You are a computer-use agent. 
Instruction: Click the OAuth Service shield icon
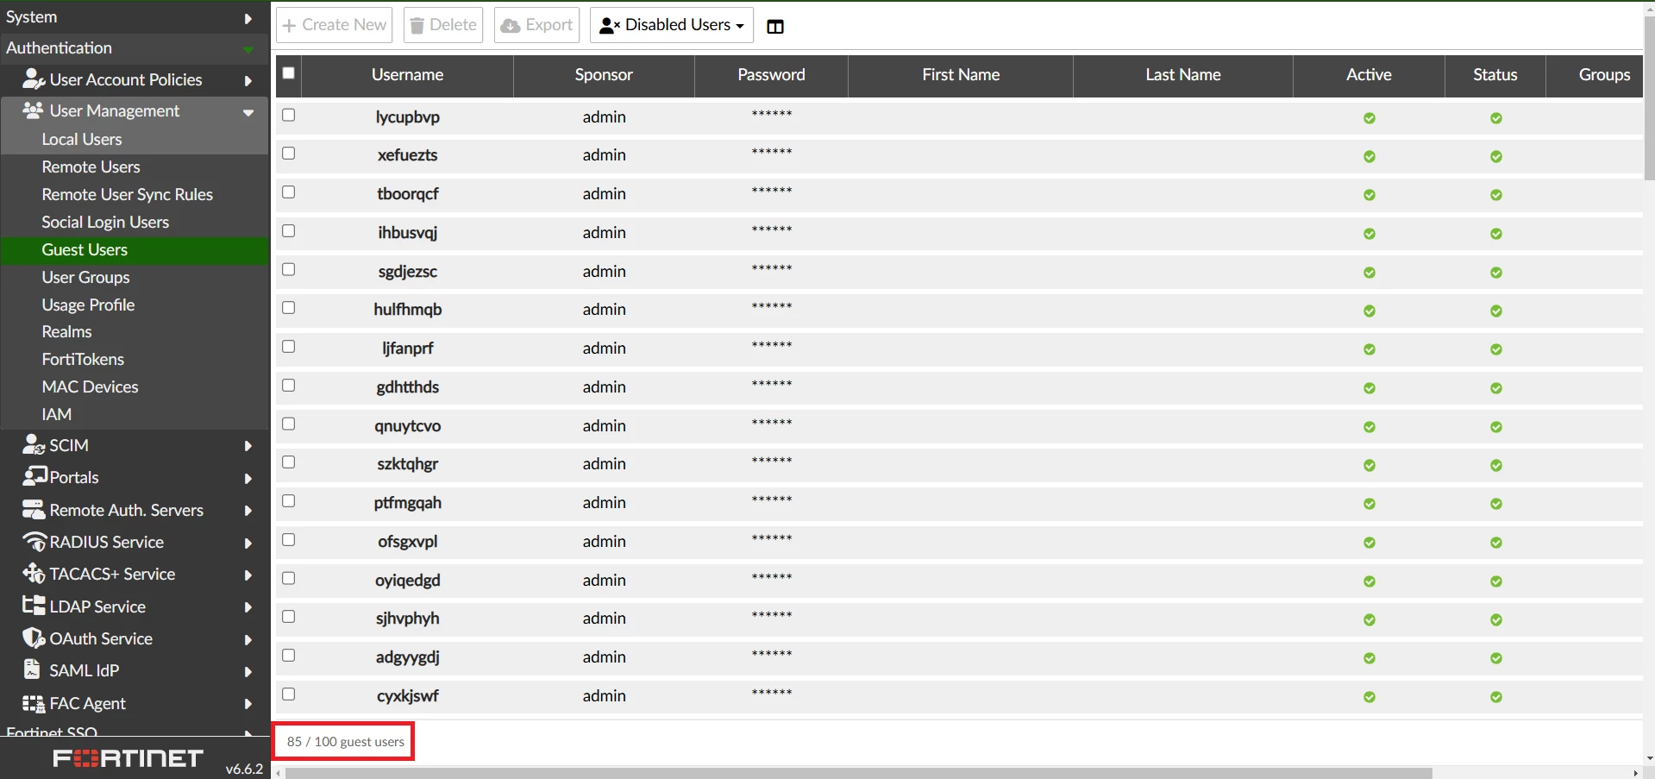point(34,638)
